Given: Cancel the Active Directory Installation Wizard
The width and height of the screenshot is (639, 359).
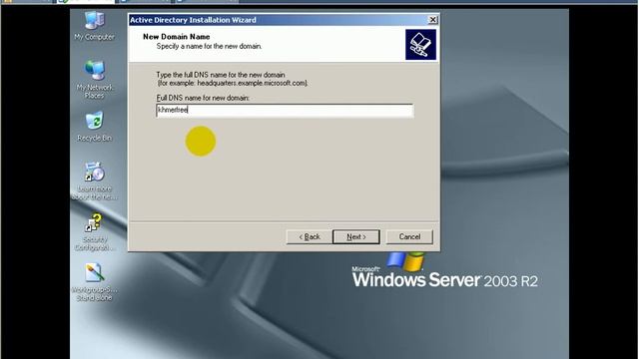Looking at the screenshot, I should pyautogui.click(x=409, y=237).
